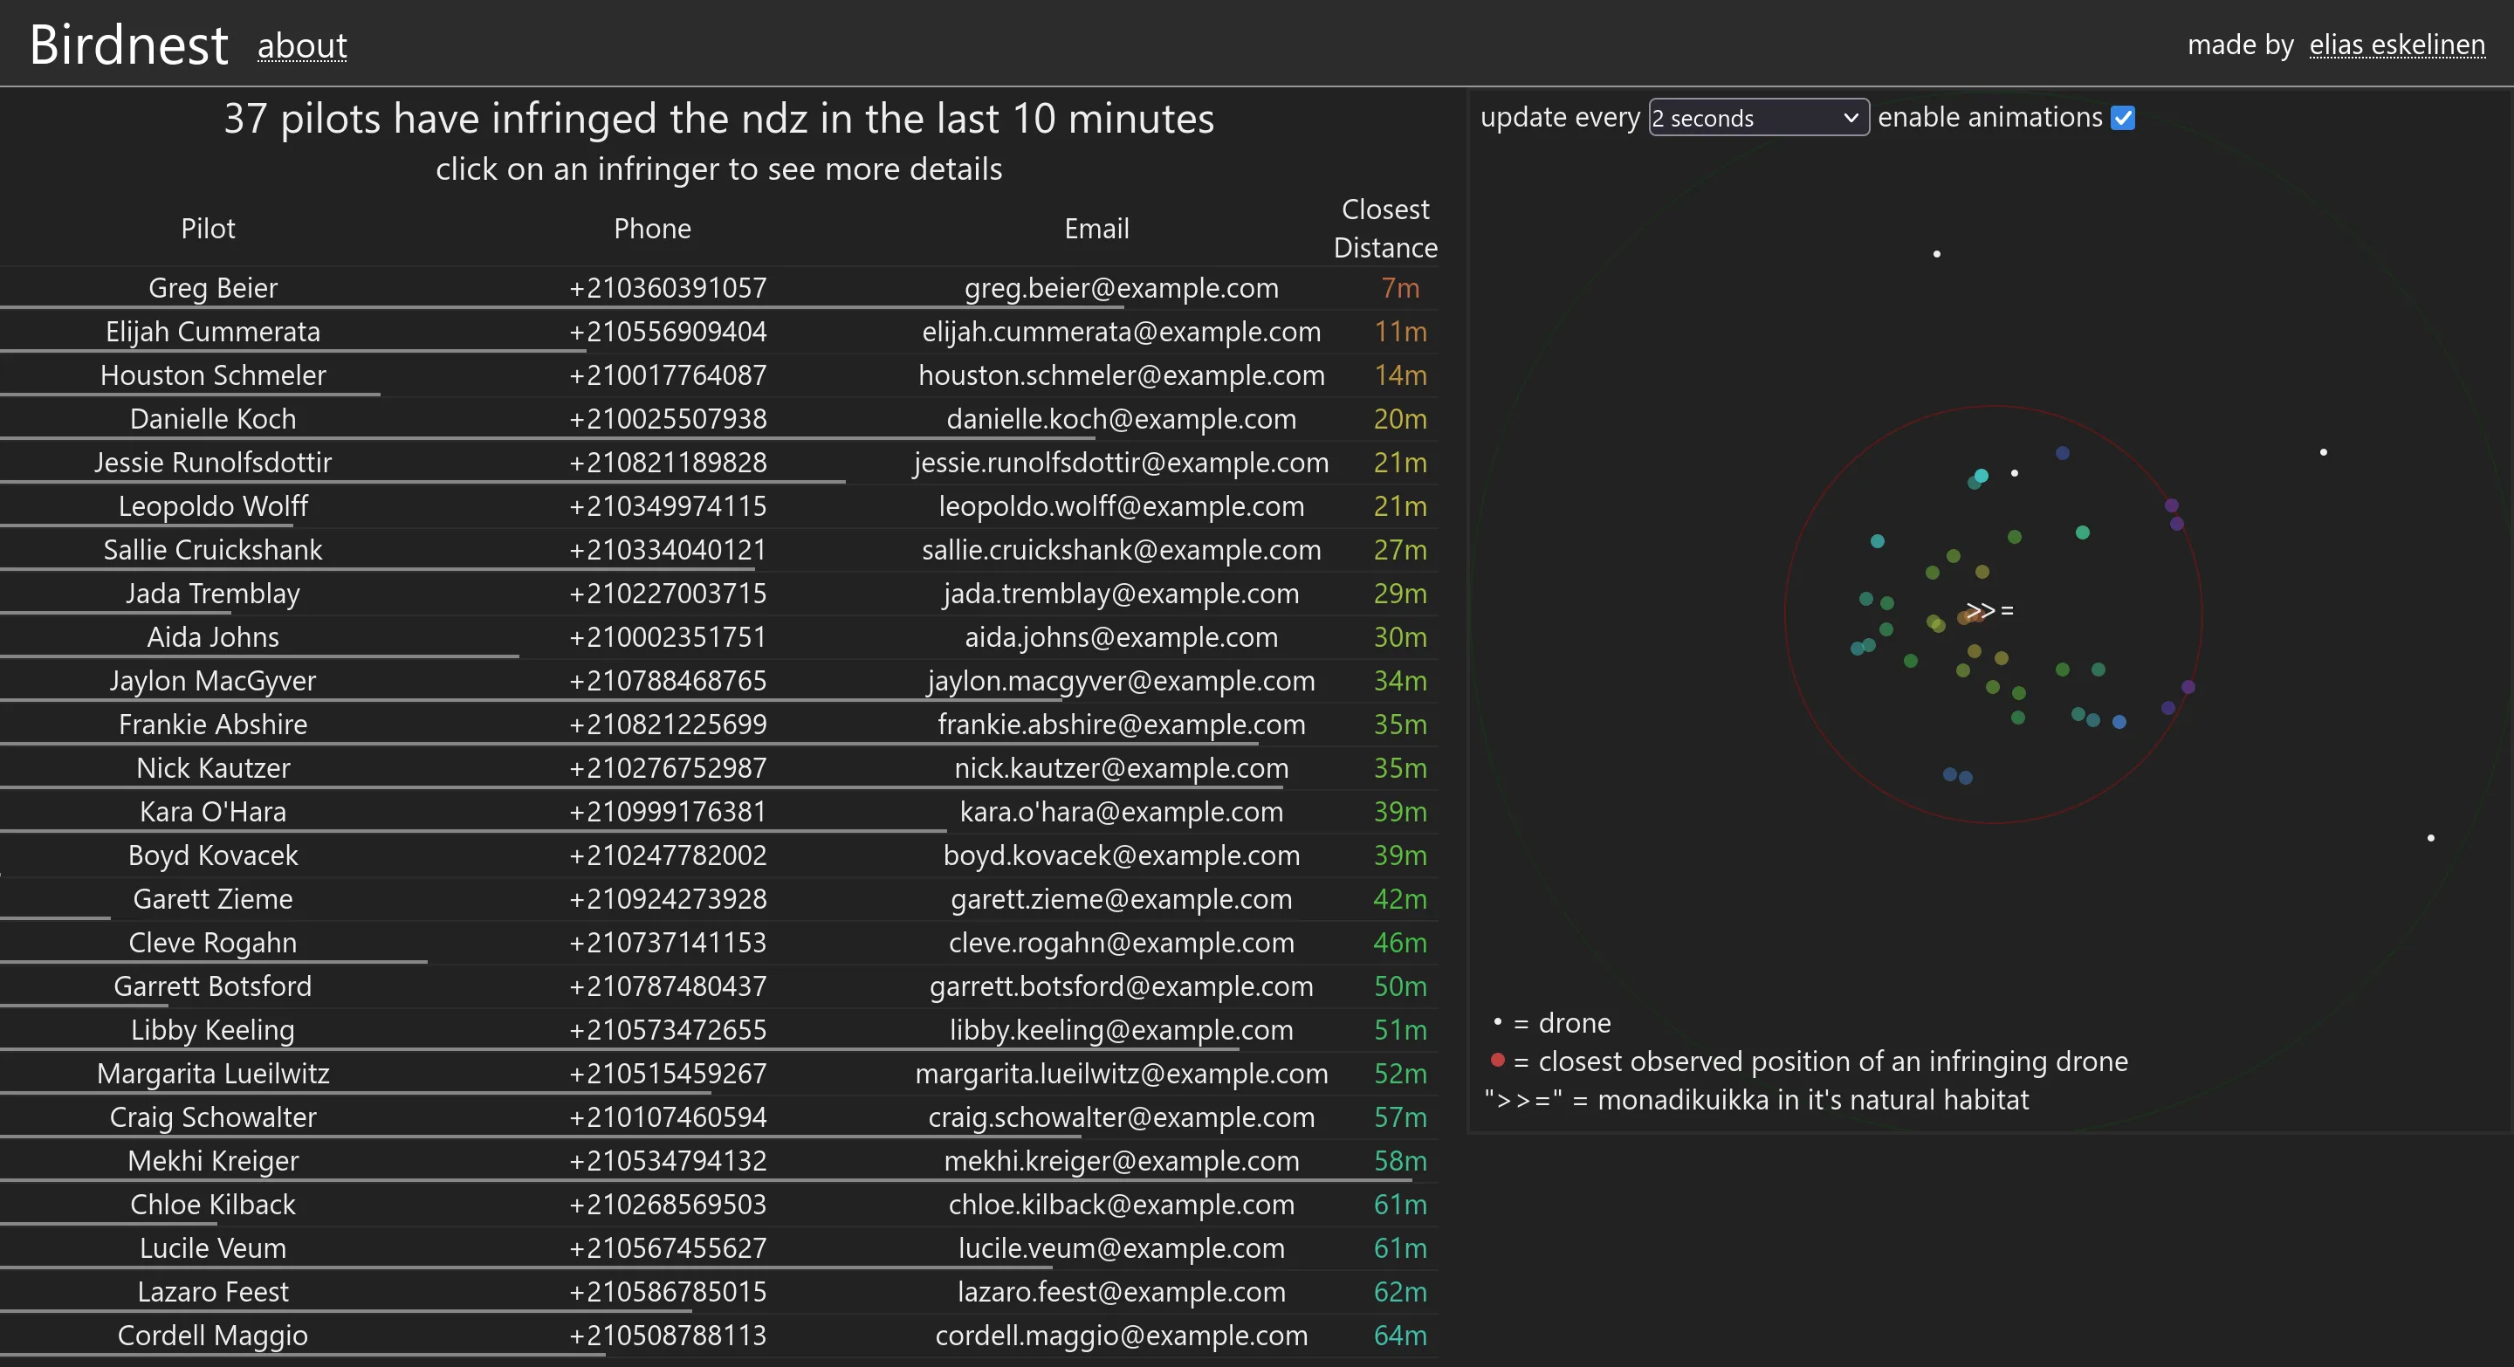Image resolution: width=2514 pixels, height=1367 pixels.
Task: Select pilot Mekhi Kreiger
Action: pos(213,1161)
